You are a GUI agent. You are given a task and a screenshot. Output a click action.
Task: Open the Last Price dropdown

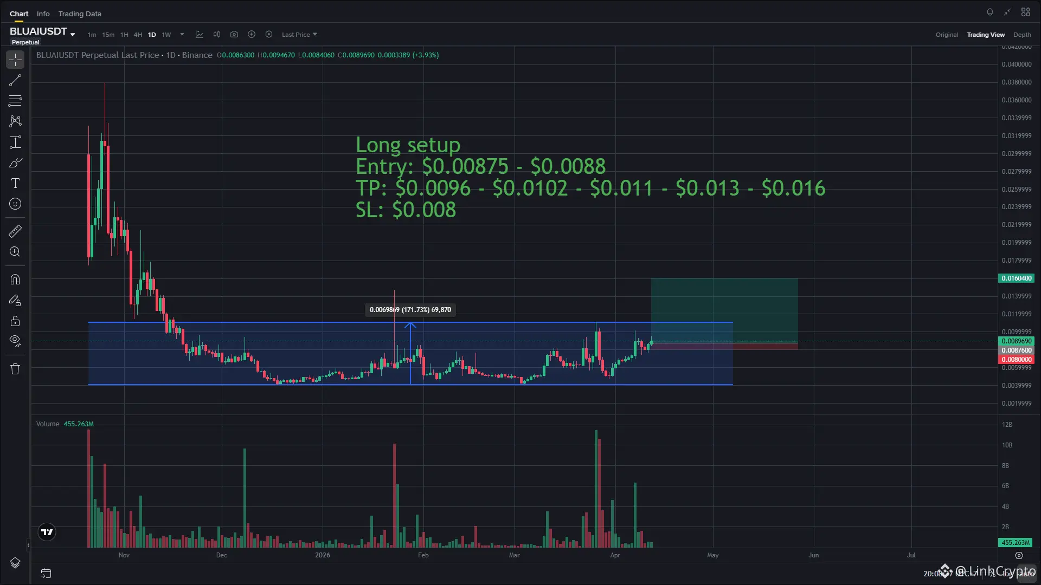tap(299, 35)
